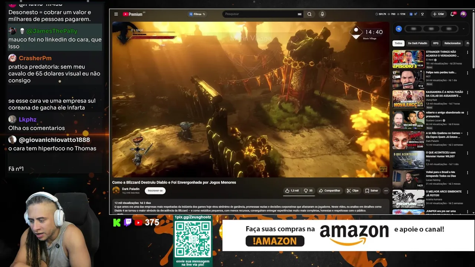Click the blue IQ circle icon in sidebar

pos(399,29)
